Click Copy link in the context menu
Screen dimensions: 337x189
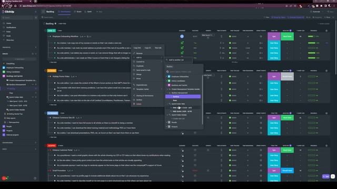[137, 48]
